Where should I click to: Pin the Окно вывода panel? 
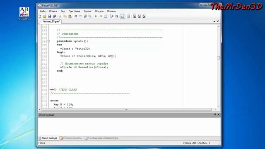tap(215, 115)
